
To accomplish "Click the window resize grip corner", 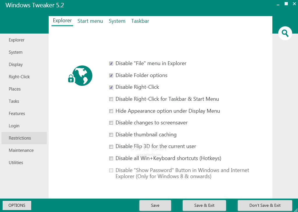I will click(x=296, y=210).
